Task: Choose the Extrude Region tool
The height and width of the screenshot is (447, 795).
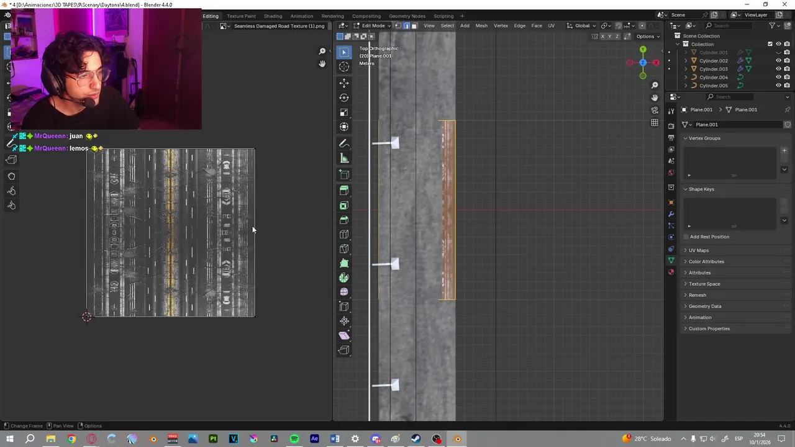Action: coord(344,191)
